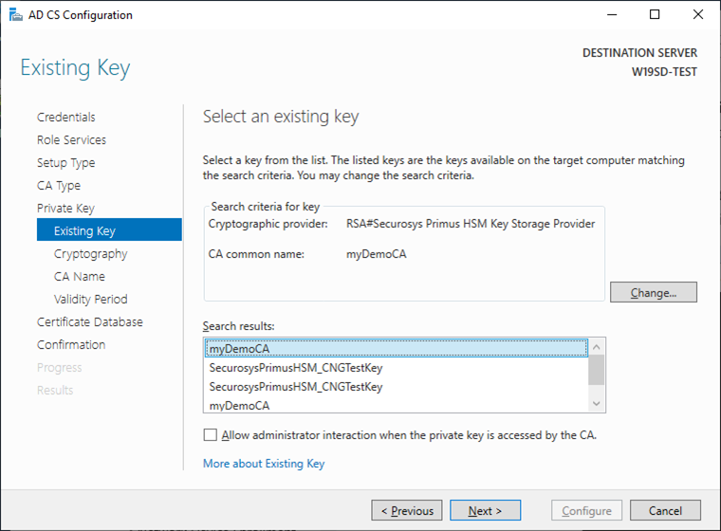This screenshot has width=721, height=531.
Task: Jump to the Certificate Database step
Action: 90,322
